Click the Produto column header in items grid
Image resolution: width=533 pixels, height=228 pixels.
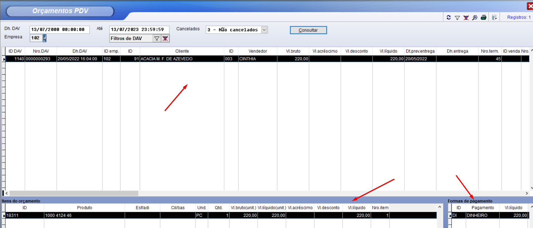(x=84, y=208)
